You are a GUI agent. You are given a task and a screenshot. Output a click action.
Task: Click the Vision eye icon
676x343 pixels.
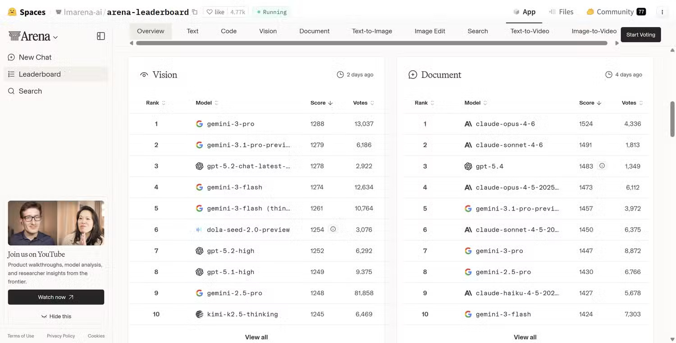144,75
